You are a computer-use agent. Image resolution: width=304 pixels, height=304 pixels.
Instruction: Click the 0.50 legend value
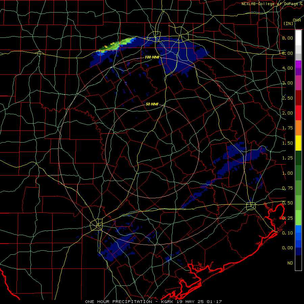pyautogui.click(x=287, y=203)
